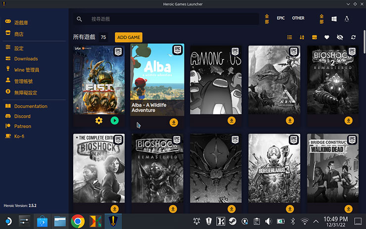The width and height of the screenshot is (366, 229).
Task: Click the library vertical scrollbar
Action: point(365,42)
